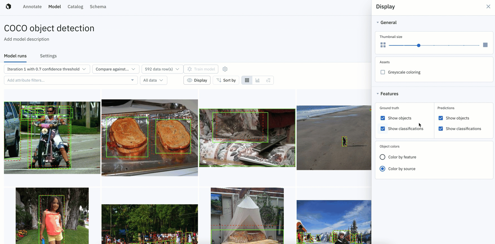Uncheck Predictions Show objects

click(441, 118)
